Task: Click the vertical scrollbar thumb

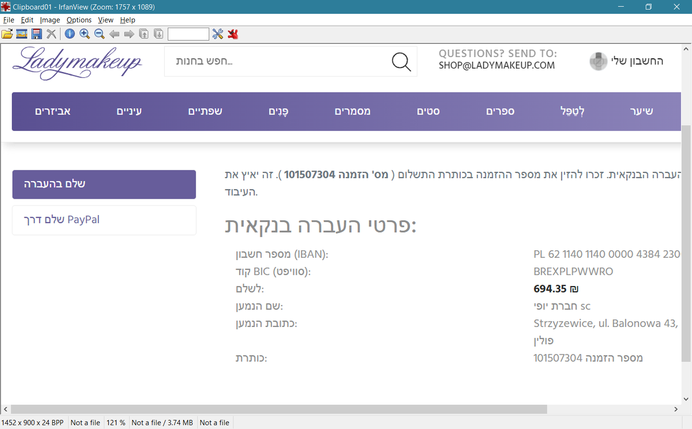Action: click(x=686, y=243)
